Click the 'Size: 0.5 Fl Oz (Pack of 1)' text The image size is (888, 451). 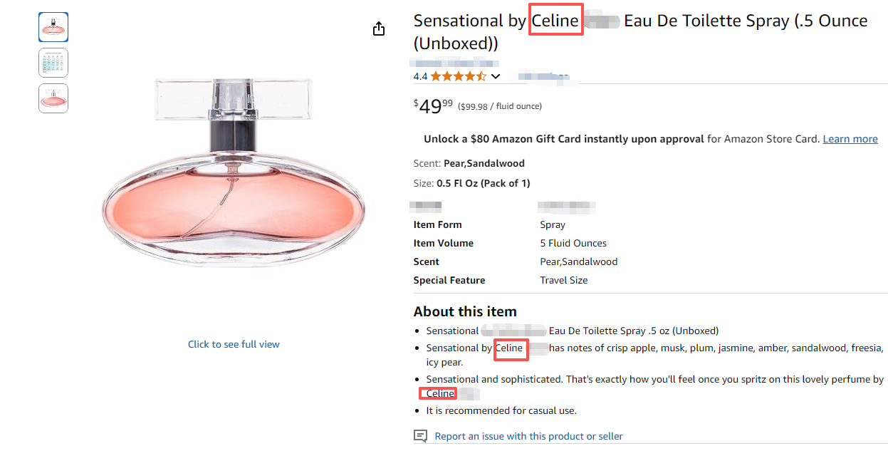[x=471, y=183]
